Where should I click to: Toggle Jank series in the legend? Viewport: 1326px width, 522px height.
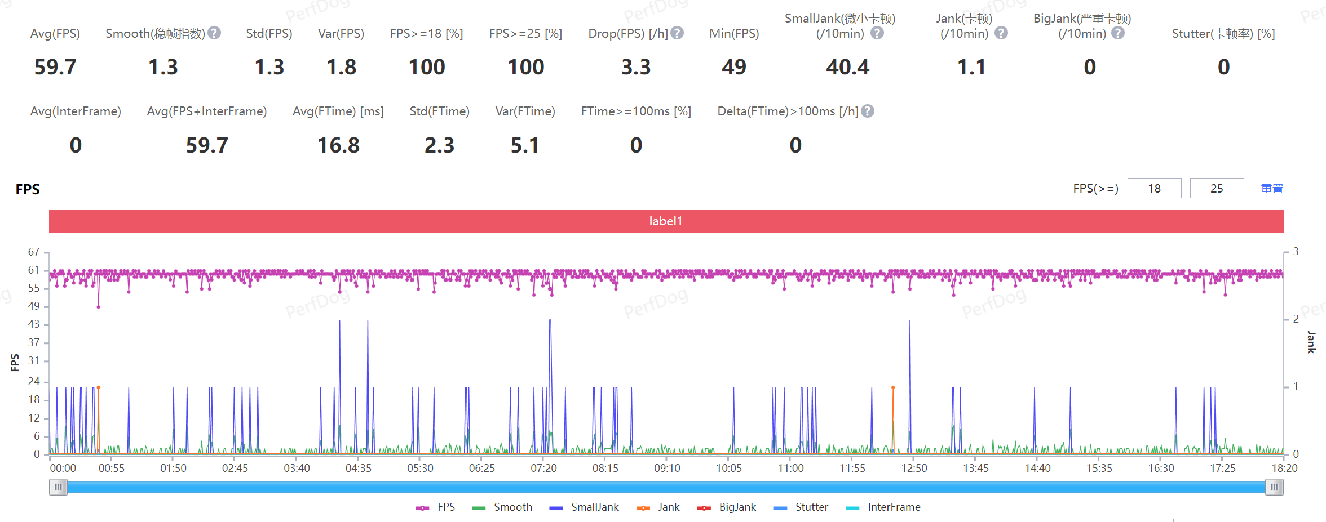(658, 507)
